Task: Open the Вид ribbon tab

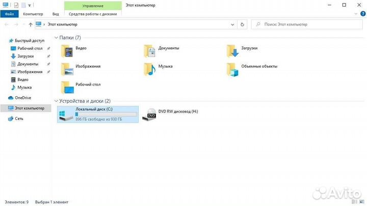Action: coord(56,14)
